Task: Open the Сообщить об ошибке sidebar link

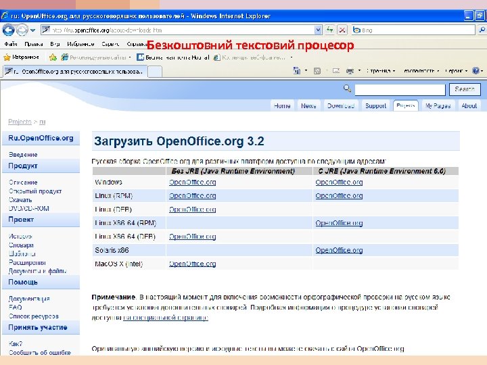Action: click(40, 353)
